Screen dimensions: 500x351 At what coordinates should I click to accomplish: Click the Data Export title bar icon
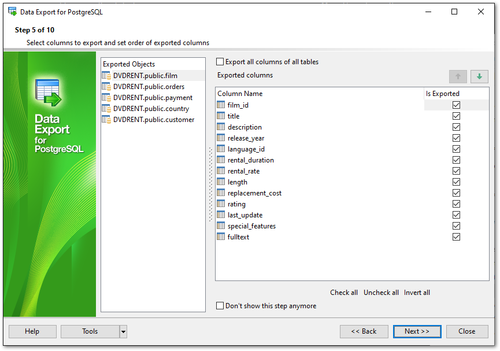13,12
